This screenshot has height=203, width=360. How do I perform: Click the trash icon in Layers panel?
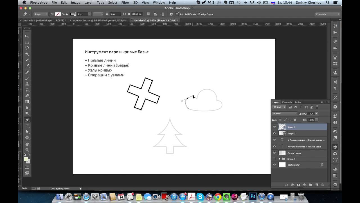pyautogui.click(x=323, y=185)
